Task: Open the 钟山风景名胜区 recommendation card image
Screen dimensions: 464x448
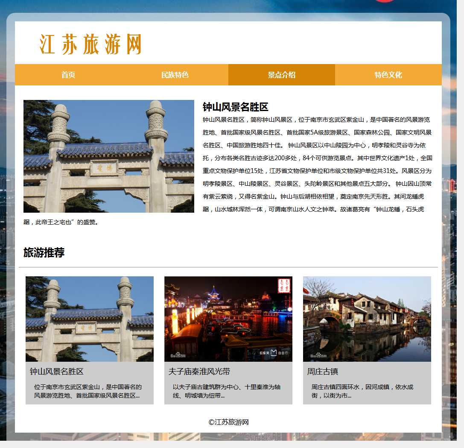Action: point(90,319)
